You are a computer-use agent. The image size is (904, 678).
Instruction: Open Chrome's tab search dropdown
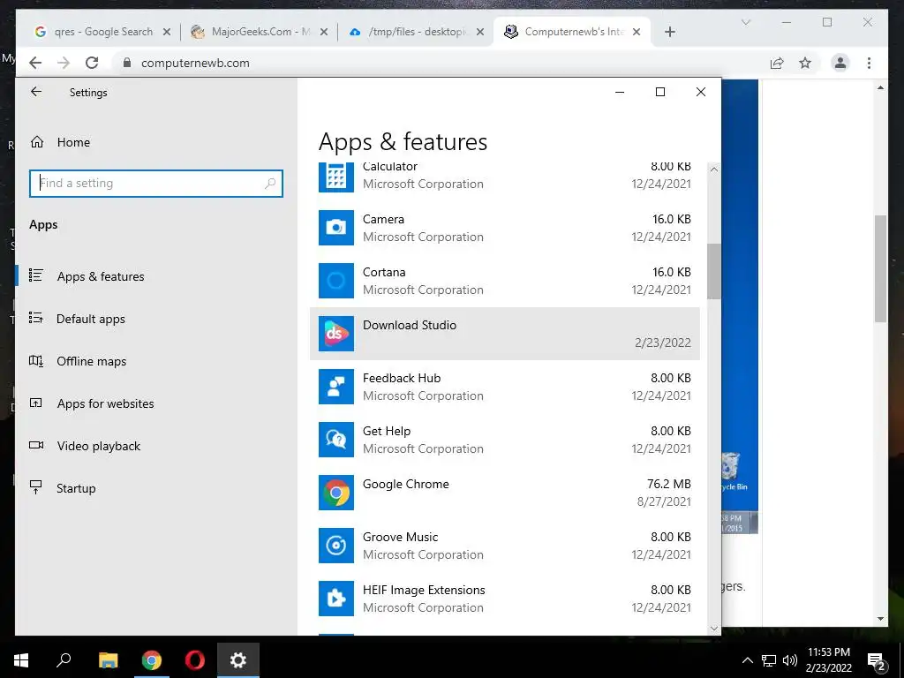(x=745, y=22)
